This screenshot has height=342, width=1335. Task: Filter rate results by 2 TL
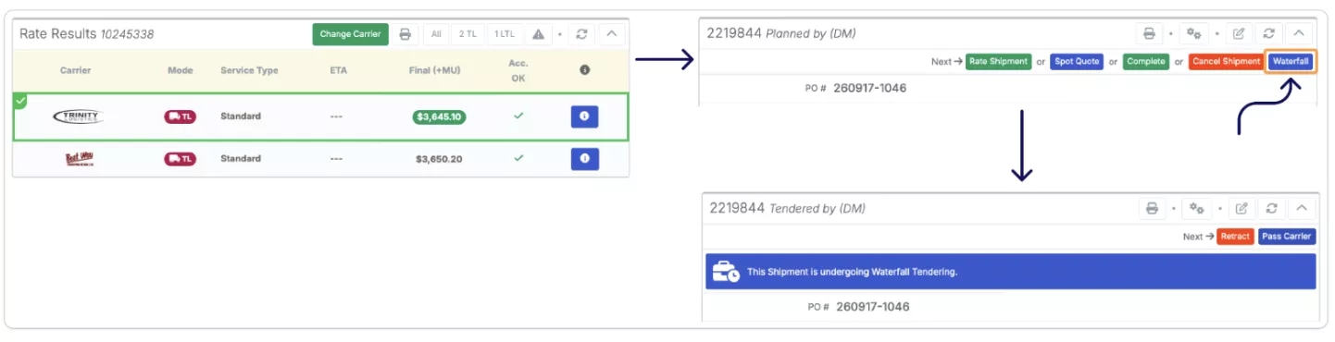468,34
